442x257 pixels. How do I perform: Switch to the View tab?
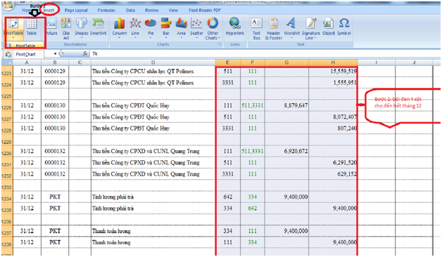point(173,10)
